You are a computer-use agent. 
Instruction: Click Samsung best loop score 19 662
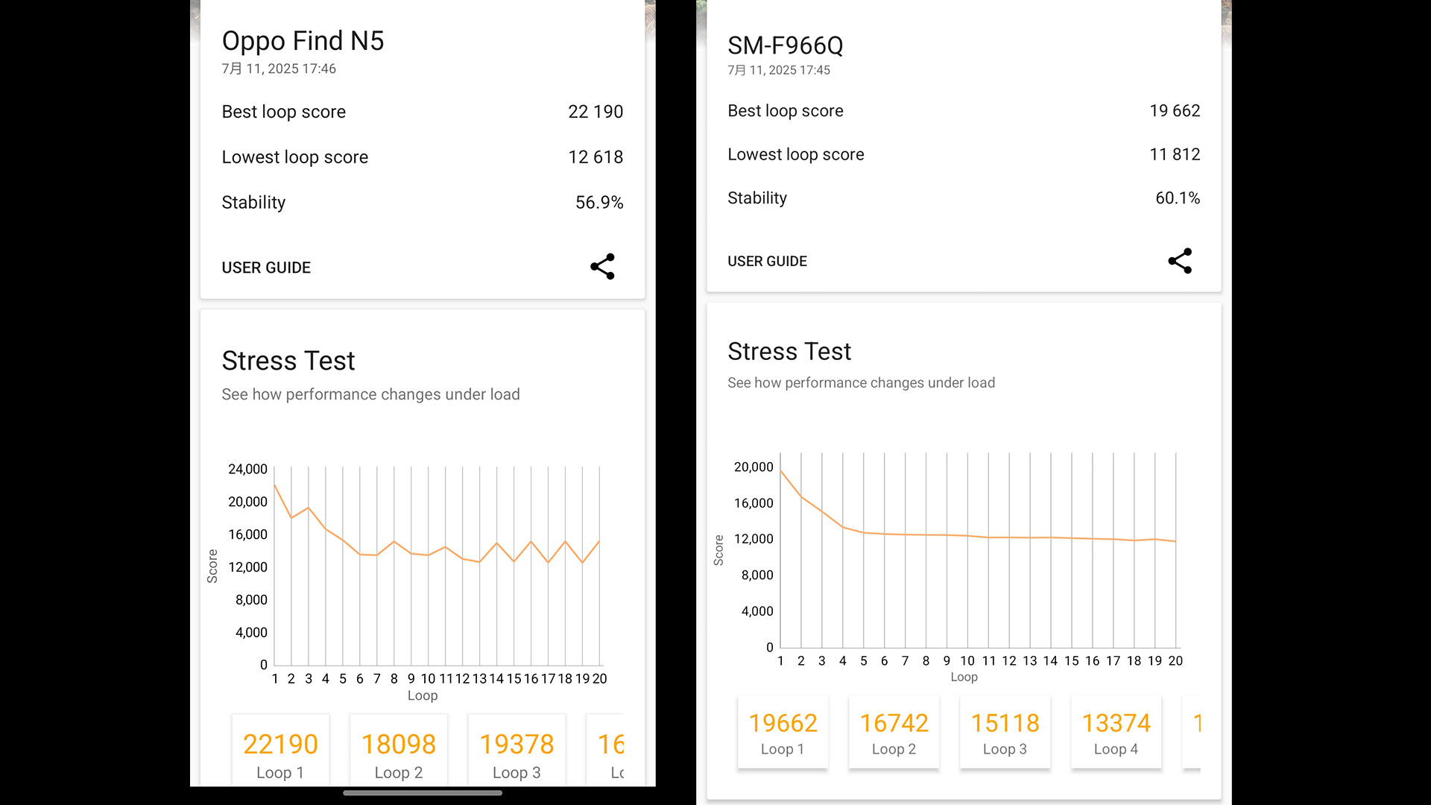click(x=1175, y=111)
